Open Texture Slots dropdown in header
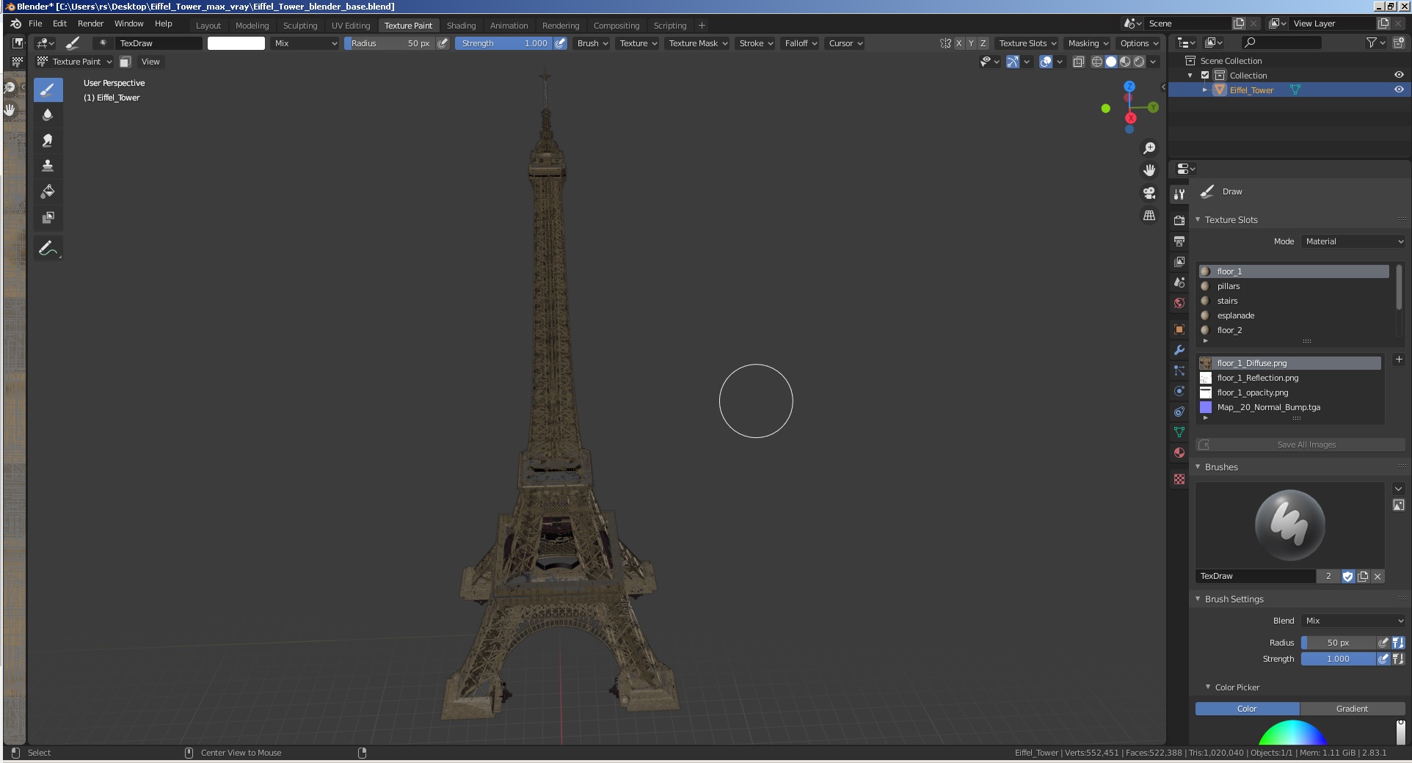This screenshot has height=763, width=1412. [1027, 43]
